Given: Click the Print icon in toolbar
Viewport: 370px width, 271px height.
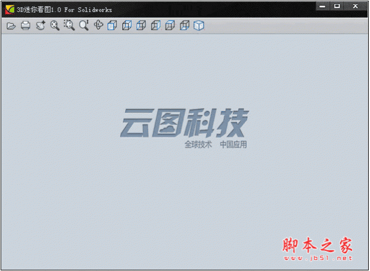Looking at the screenshot, I should pyautogui.click(x=25, y=25).
